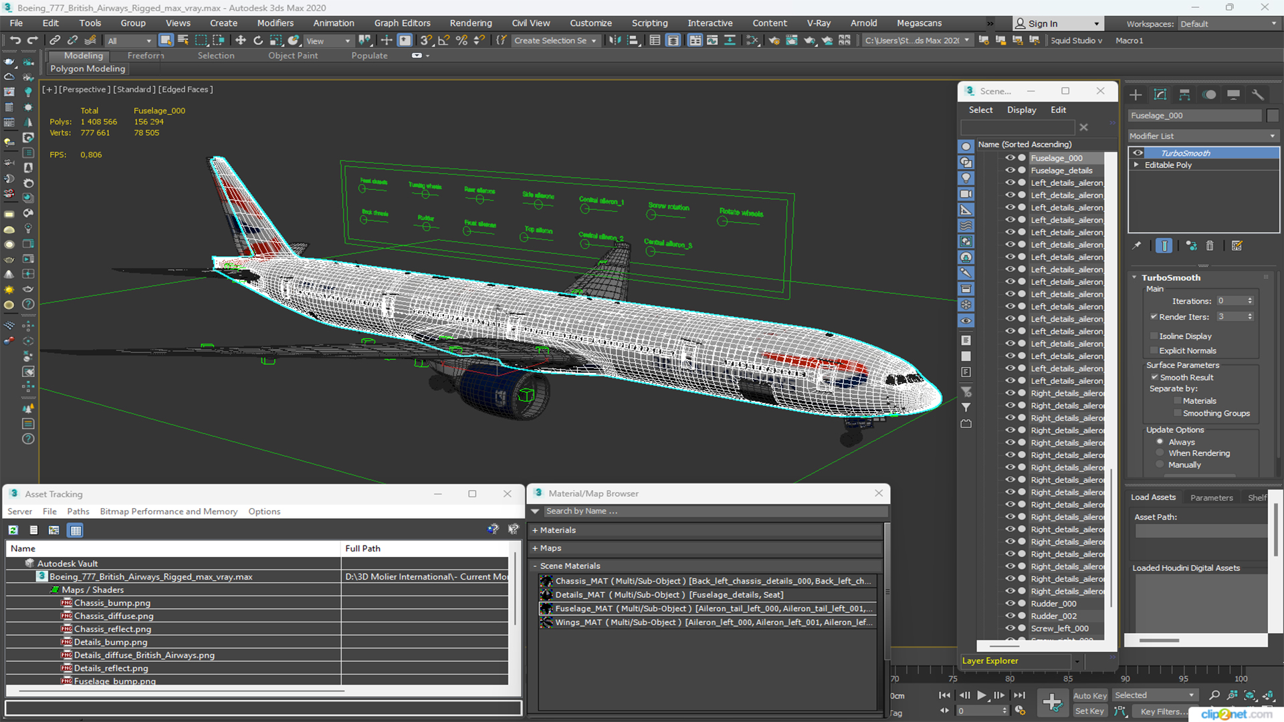This screenshot has height=722, width=1284.
Task: Hide Fuselage_details using its eye icon
Action: point(1010,170)
